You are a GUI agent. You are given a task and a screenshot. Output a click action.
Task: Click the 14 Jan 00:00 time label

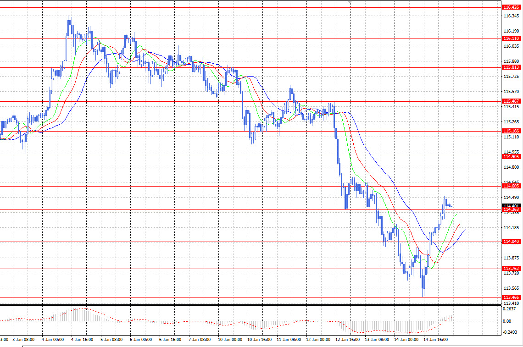click(406, 340)
